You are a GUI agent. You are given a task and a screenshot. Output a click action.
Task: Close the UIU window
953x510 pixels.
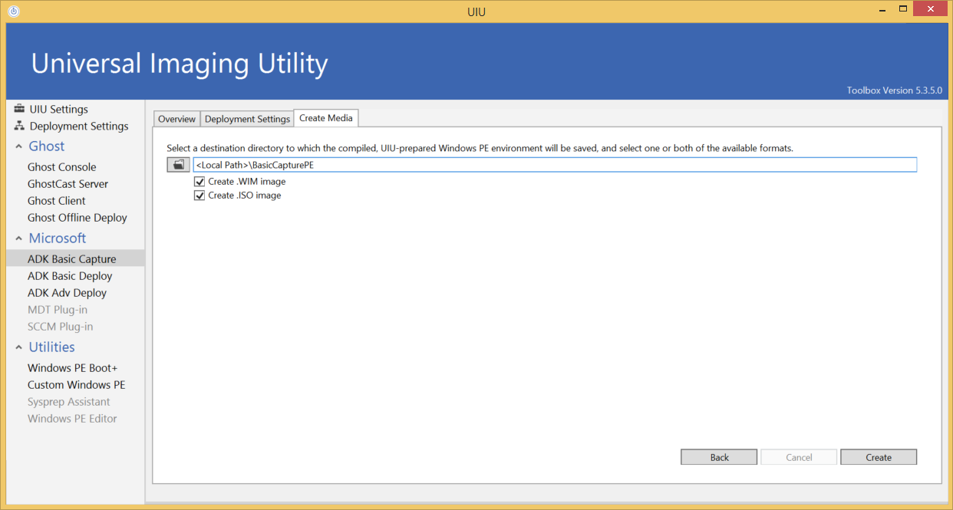tap(931, 9)
